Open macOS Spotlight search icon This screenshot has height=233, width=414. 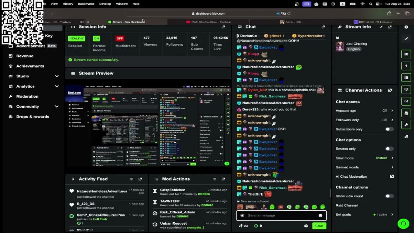click(x=371, y=4)
